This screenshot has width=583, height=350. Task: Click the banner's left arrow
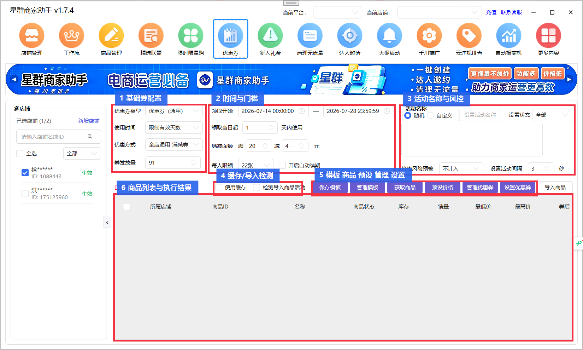tap(14, 79)
